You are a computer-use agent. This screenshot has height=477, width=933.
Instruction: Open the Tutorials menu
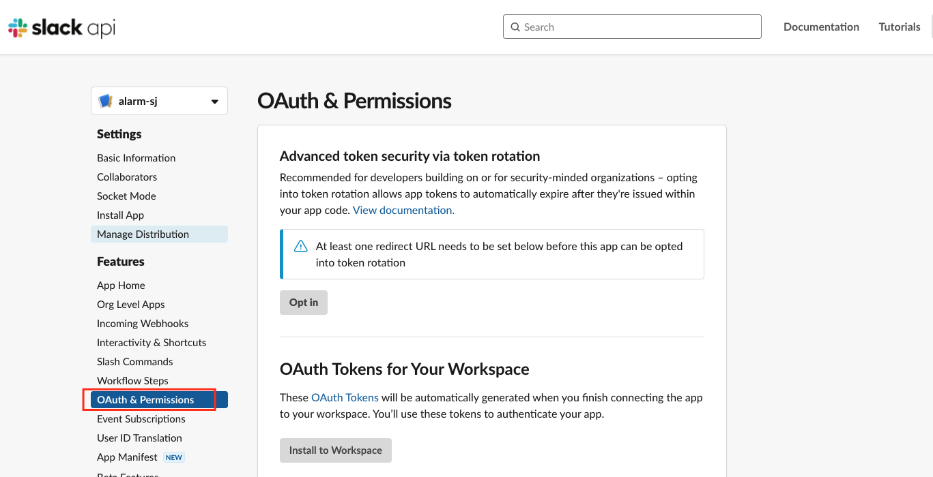coord(900,27)
